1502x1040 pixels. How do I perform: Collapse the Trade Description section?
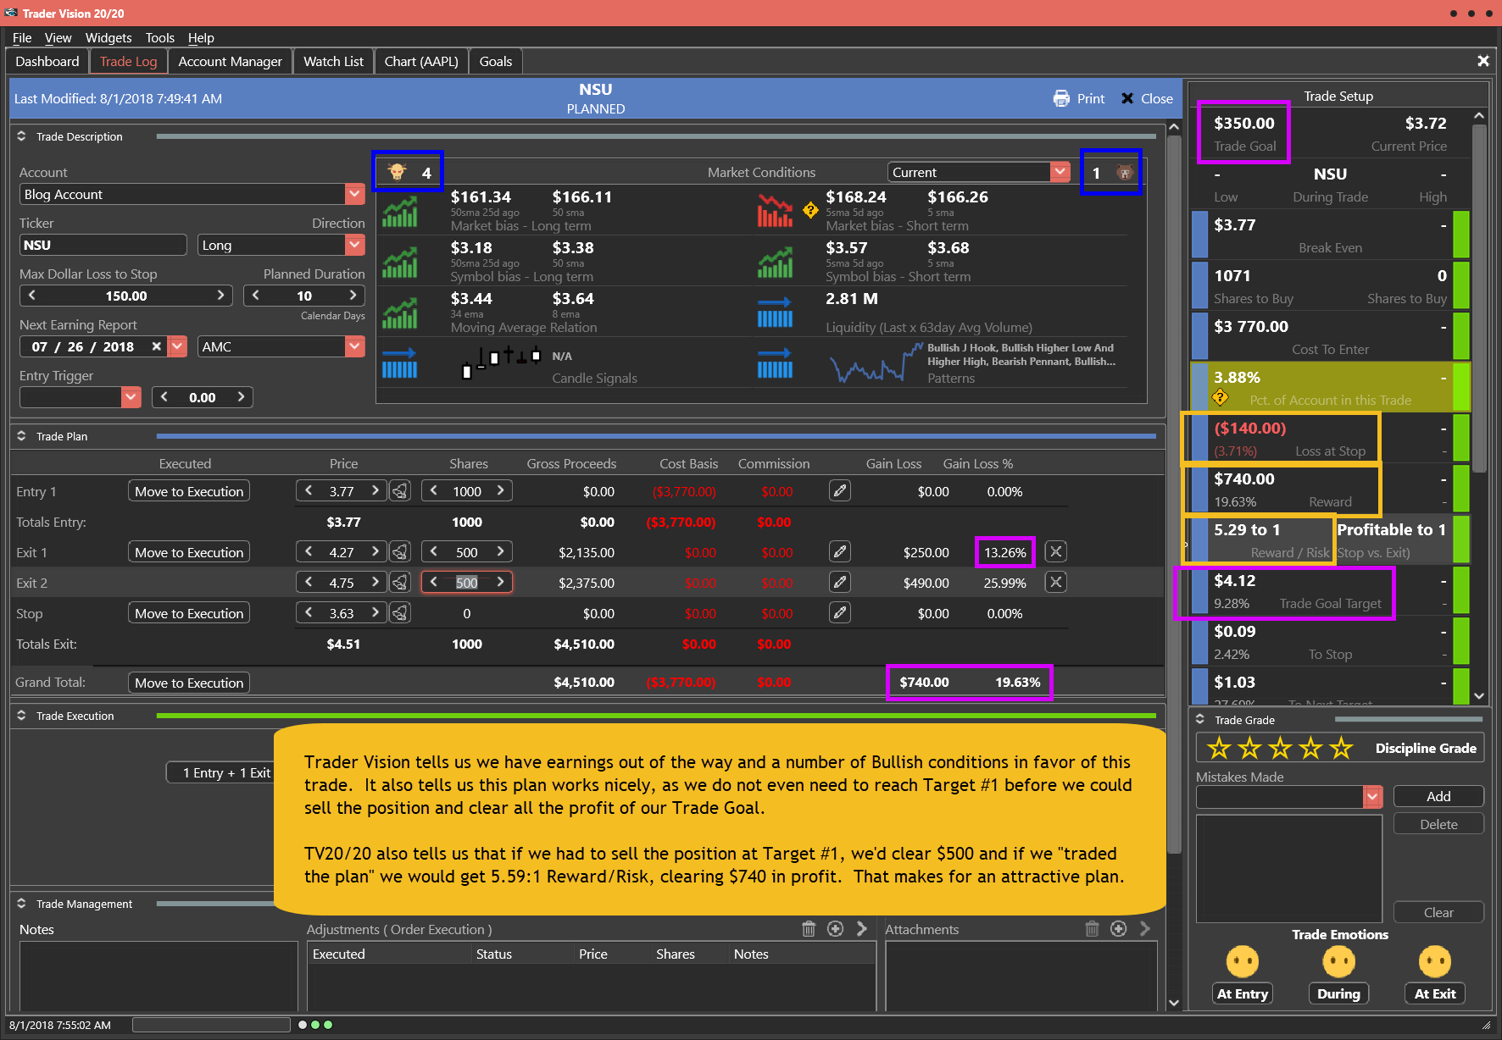(21, 136)
